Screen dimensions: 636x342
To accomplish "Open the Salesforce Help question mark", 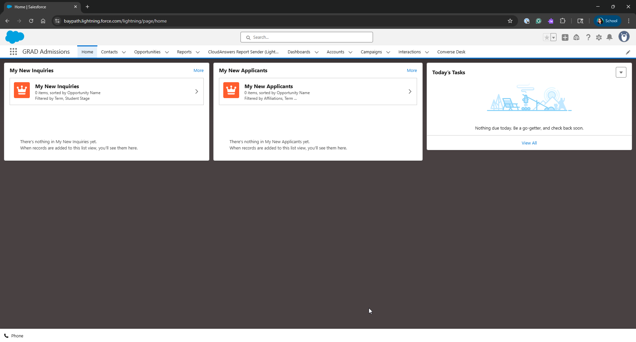I will (x=588, y=37).
